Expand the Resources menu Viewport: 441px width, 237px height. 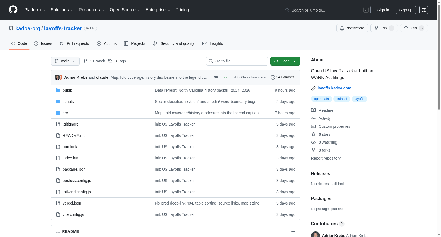tap(92, 10)
